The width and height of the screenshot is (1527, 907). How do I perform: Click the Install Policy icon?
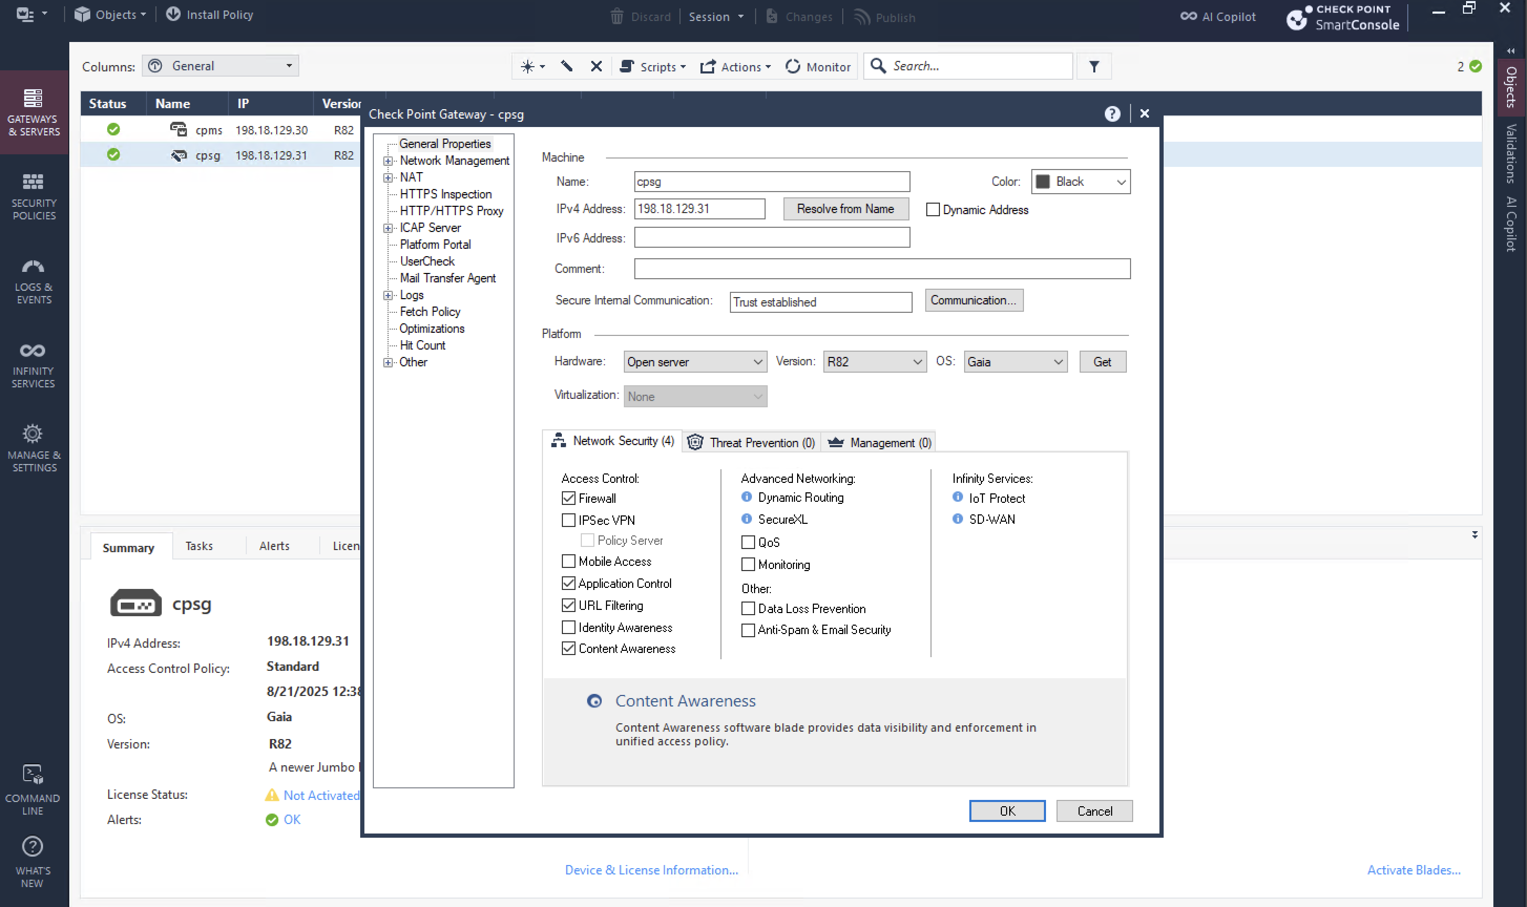pyautogui.click(x=174, y=14)
